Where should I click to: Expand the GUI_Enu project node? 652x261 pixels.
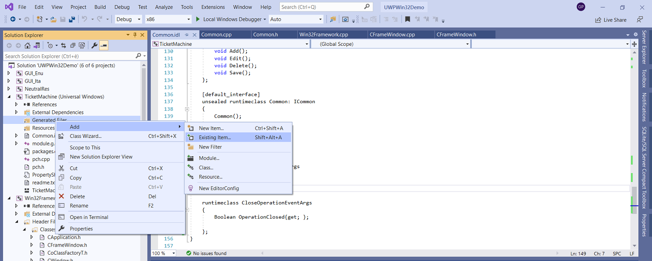[9, 73]
